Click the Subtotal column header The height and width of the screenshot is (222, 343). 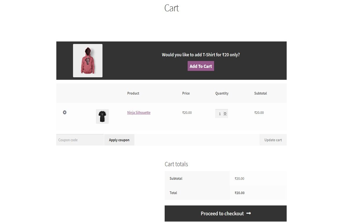tap(260, 93)
